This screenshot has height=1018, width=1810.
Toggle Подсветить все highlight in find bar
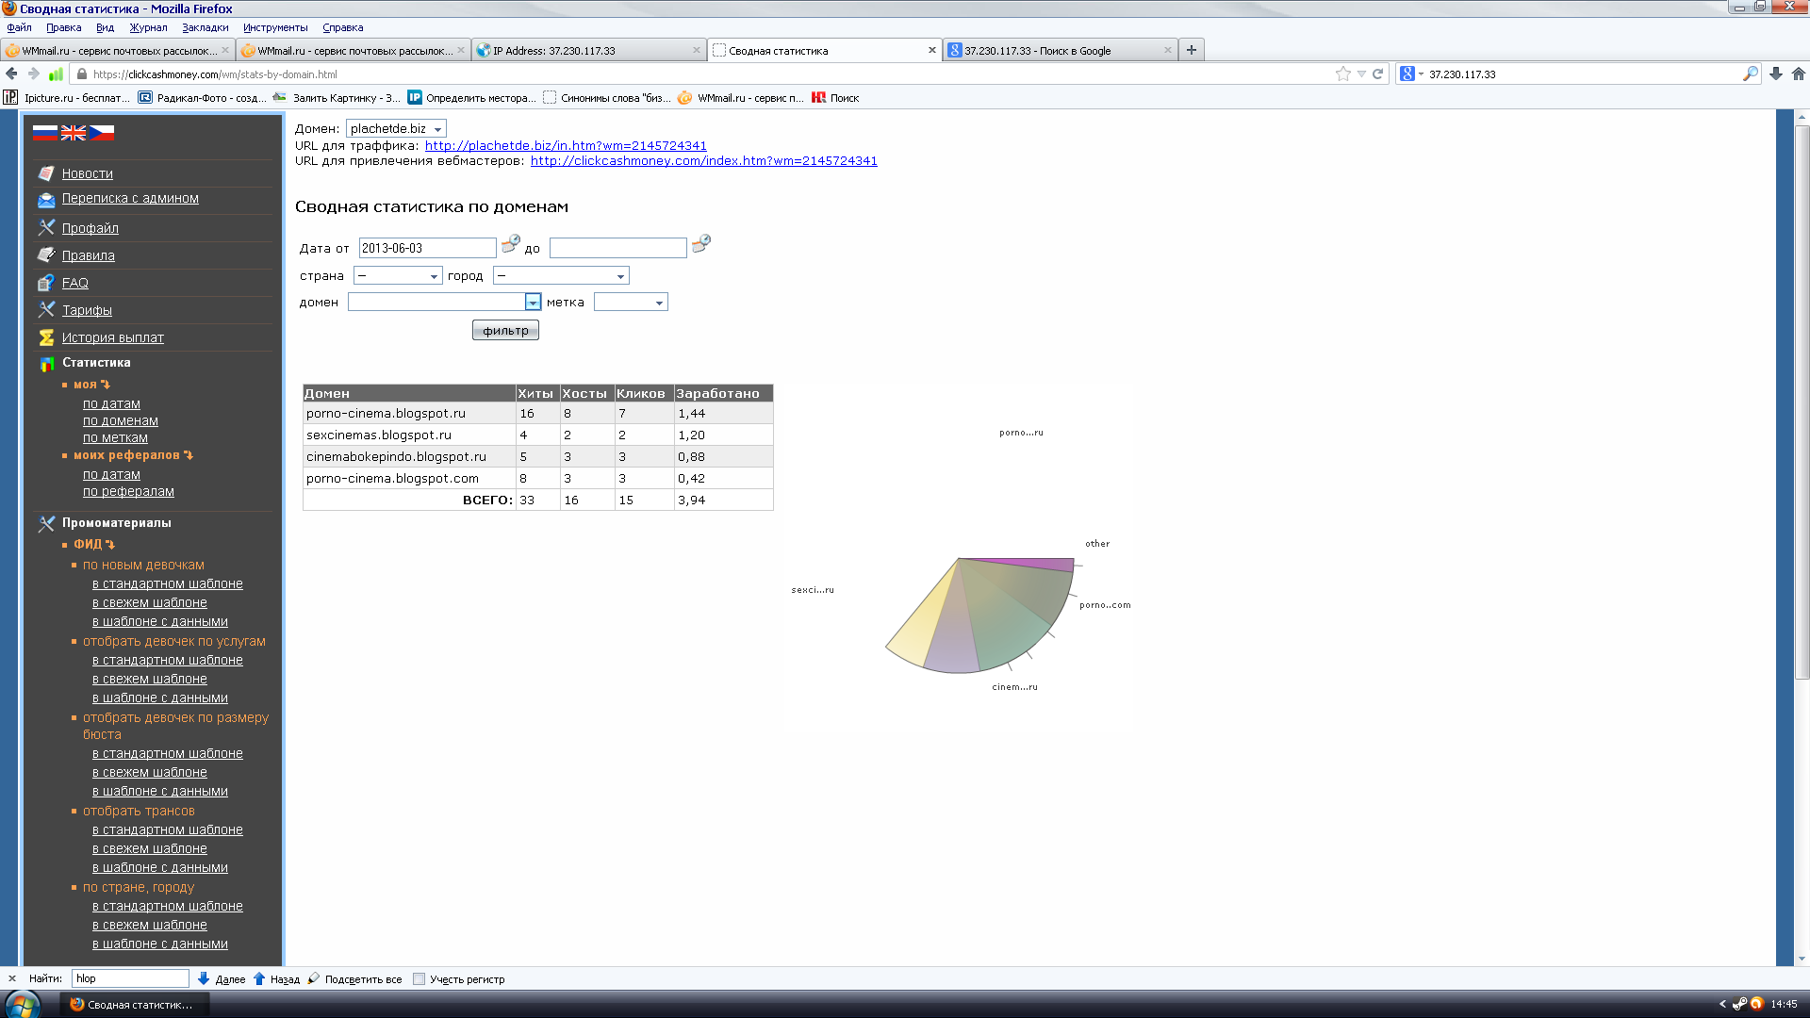[354, 979]
